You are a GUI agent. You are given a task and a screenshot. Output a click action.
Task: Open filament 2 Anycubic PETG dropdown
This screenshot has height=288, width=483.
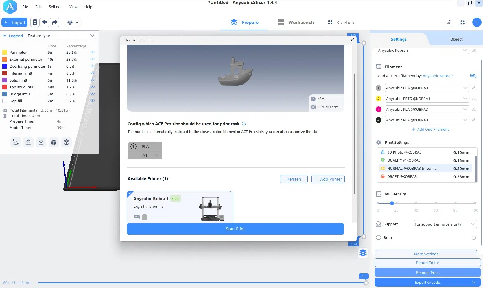[427, 99]
